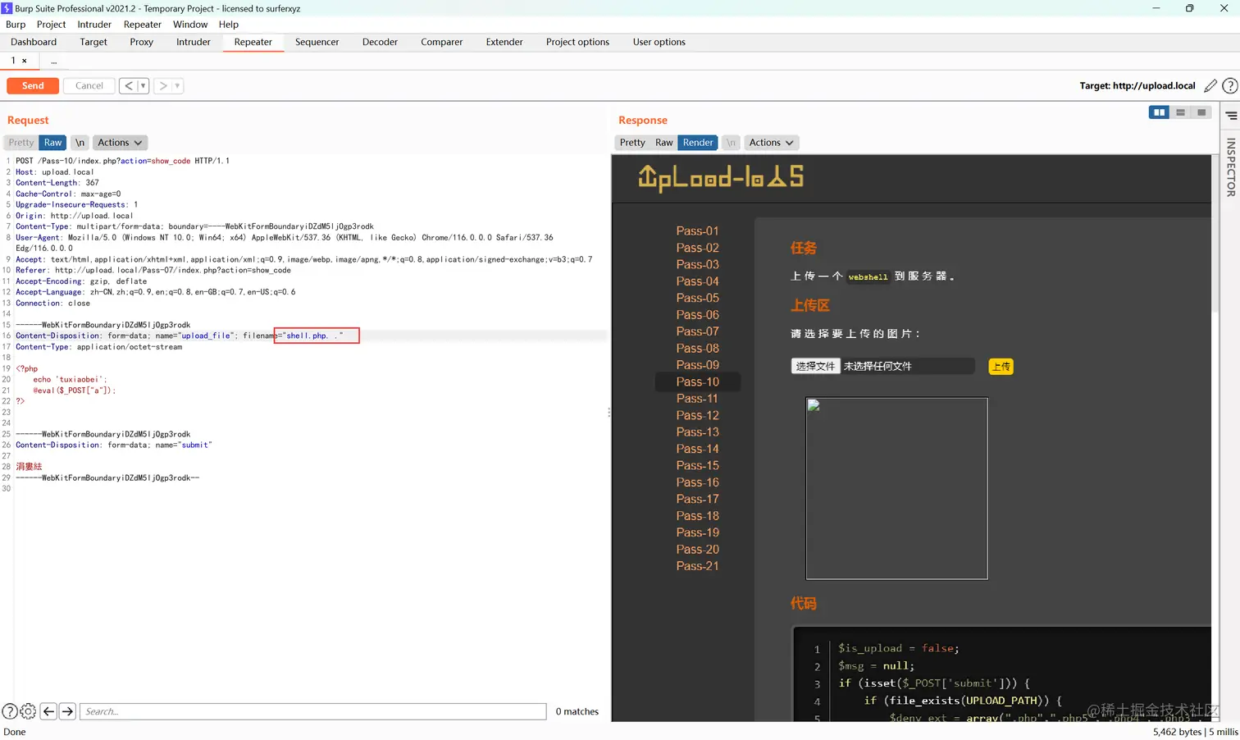Click the Burp Suite window app icon
1240x740 pixels.
click(7, 8)
